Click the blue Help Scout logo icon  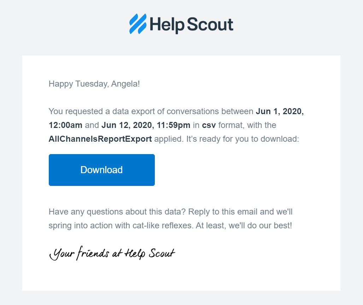(138, 24)
